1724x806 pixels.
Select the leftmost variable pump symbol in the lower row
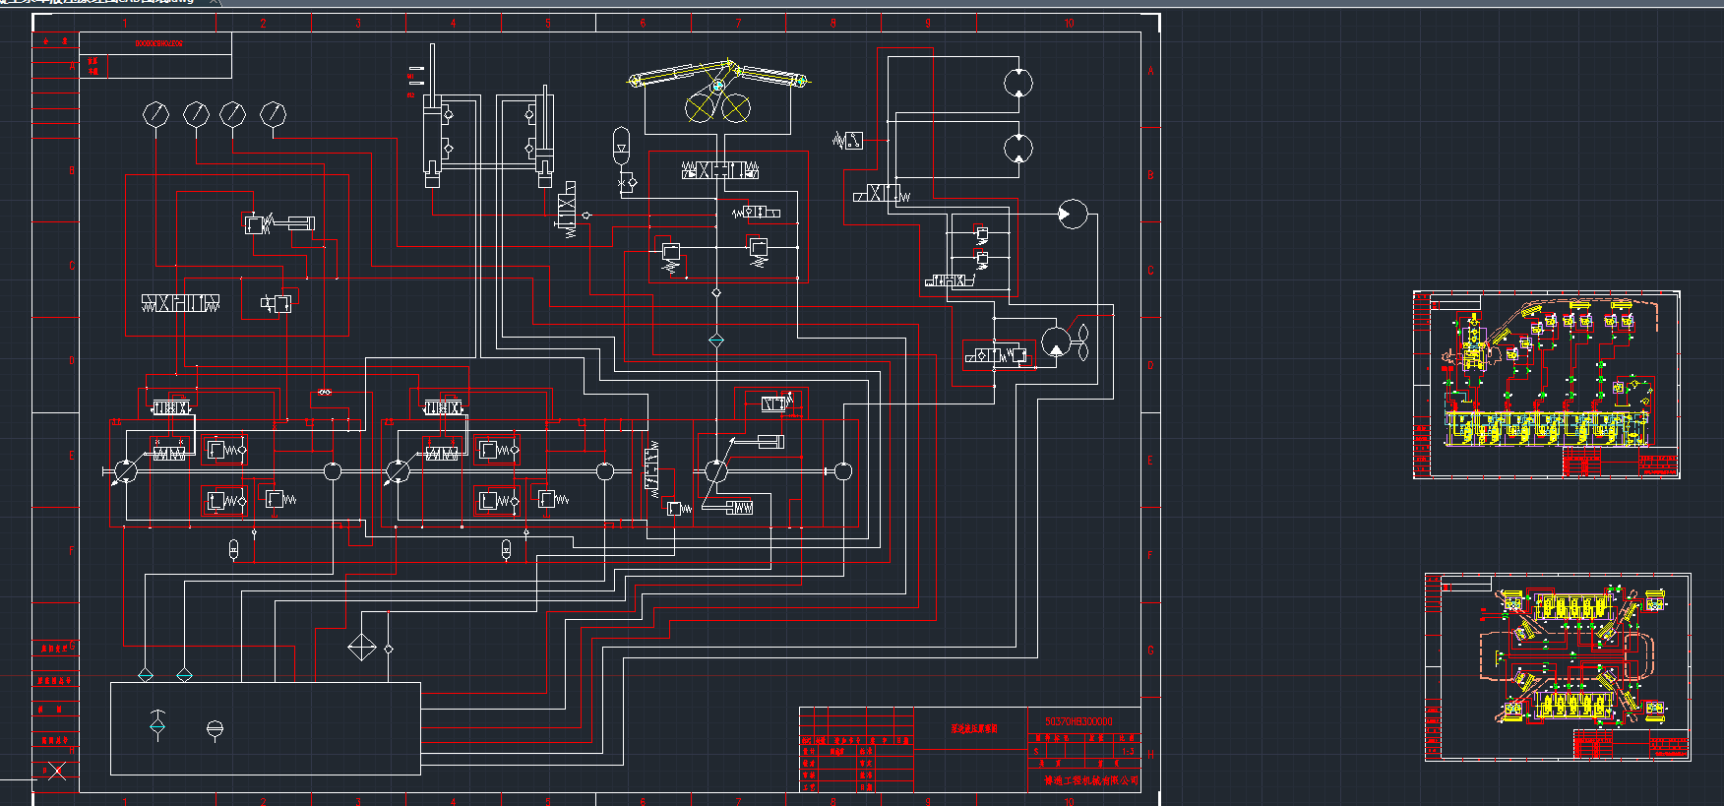(125, 471)
